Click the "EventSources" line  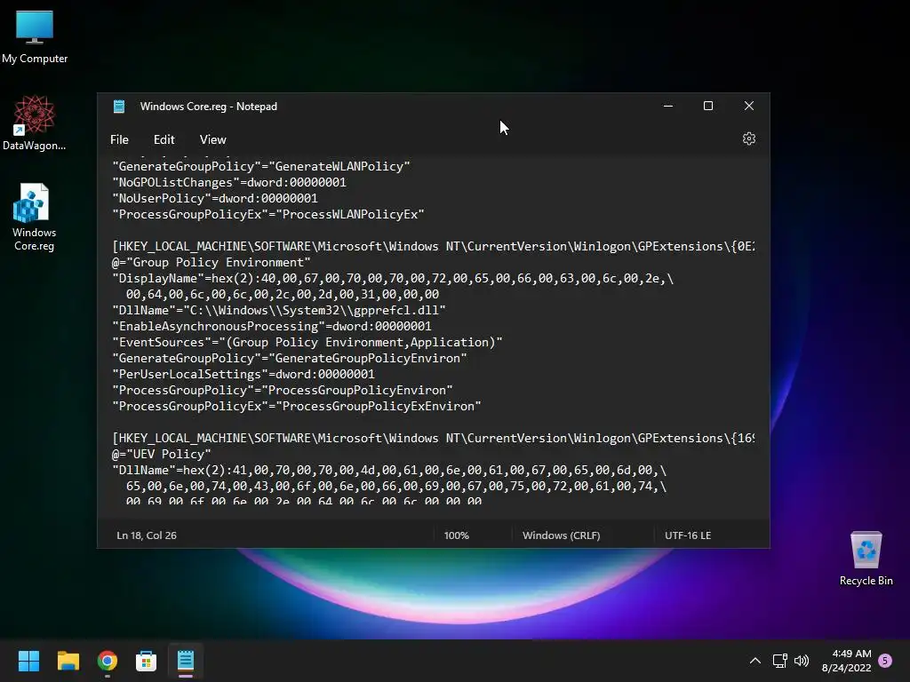pos(307,342)
